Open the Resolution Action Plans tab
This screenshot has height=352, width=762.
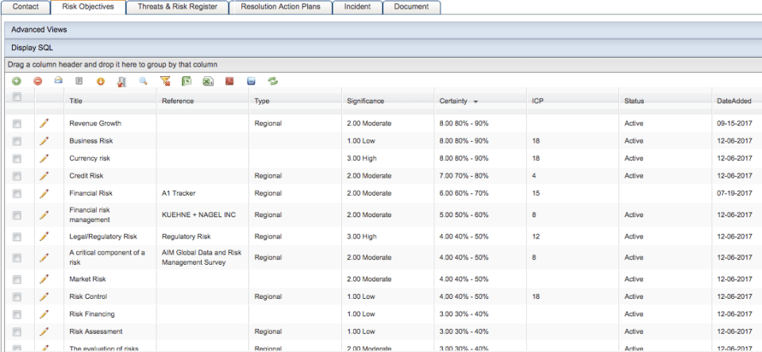280,6
